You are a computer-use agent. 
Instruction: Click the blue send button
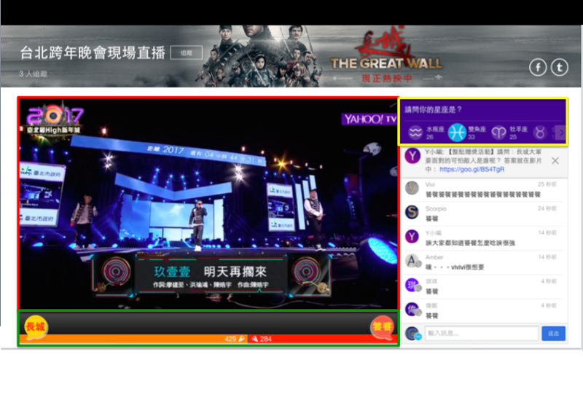coord(553,333)
